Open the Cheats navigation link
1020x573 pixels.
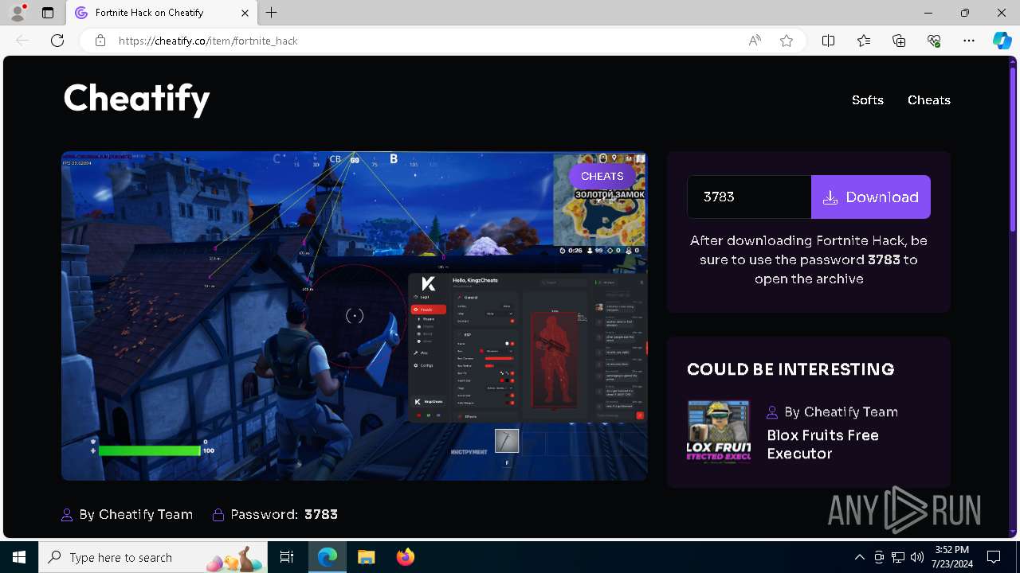pyautogui.click(x=929, y=100)
